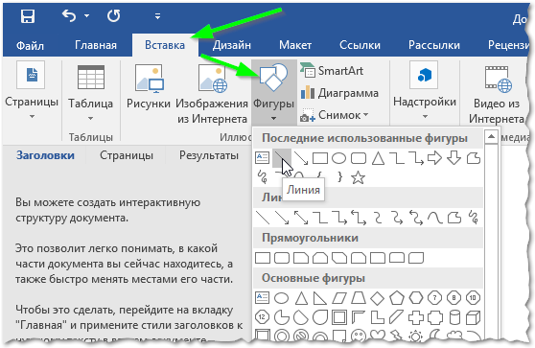Select the Вставка ribbon tab
Viewport: 535px width, 348px height.
pyautogui.click(x=165, y=45)
